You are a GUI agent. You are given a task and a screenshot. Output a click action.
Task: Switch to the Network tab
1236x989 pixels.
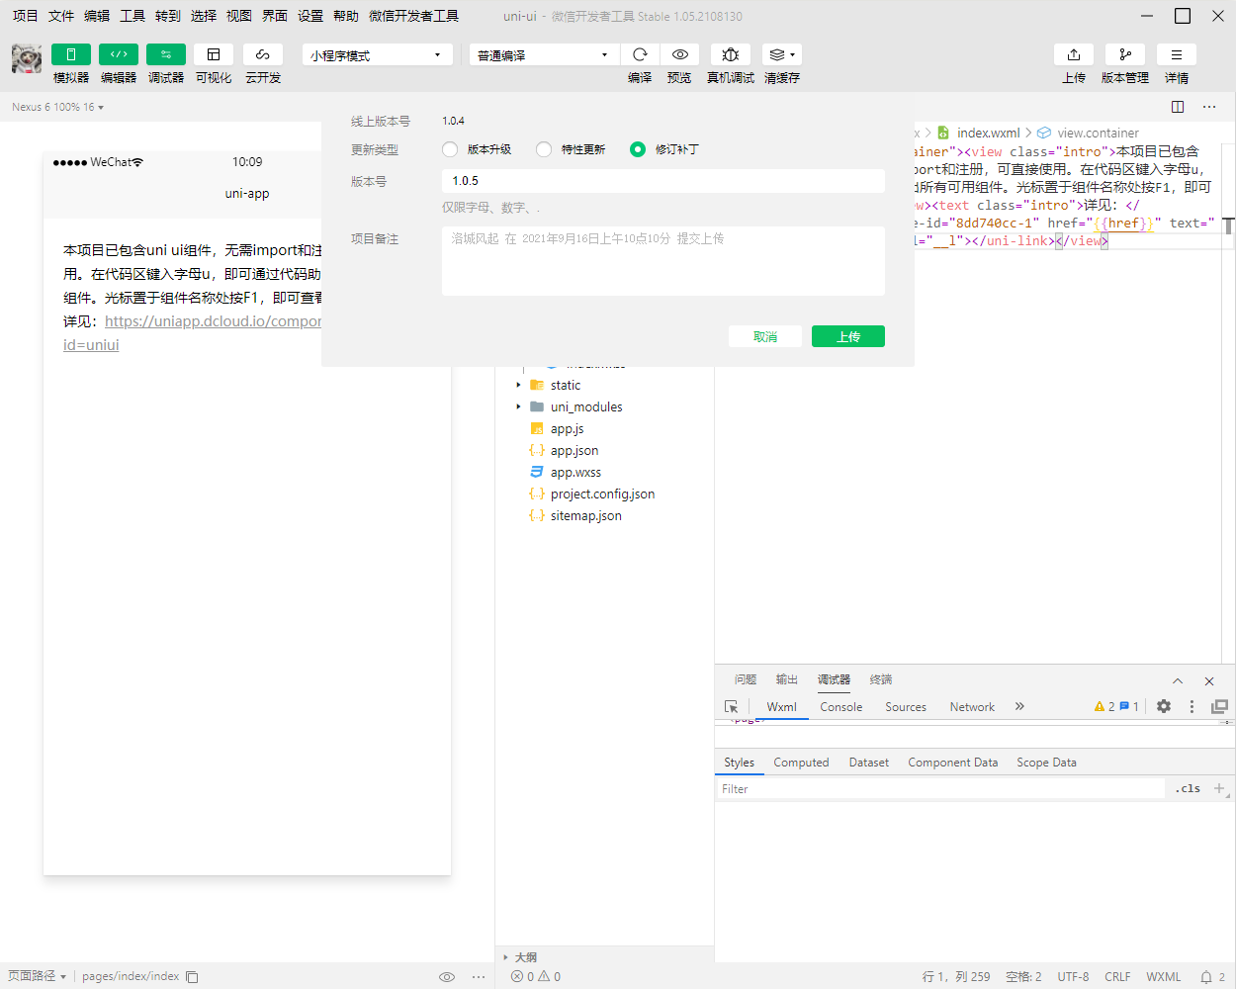[x=972, y=707]
